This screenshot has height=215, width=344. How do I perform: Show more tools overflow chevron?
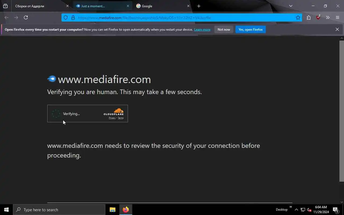[x=328, y=17]
